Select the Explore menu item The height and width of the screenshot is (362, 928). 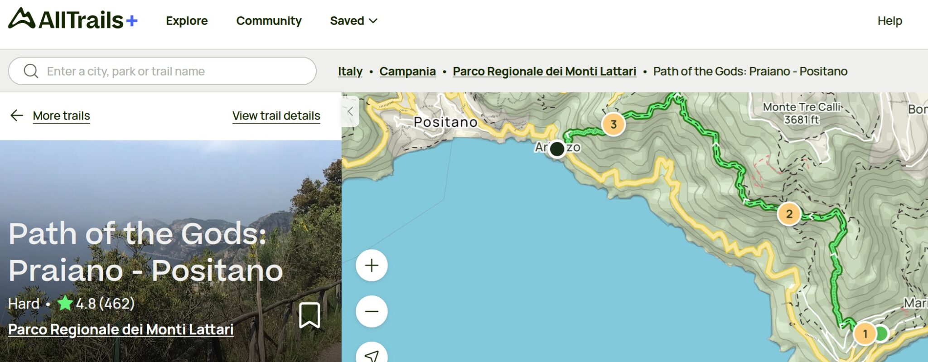187,20
